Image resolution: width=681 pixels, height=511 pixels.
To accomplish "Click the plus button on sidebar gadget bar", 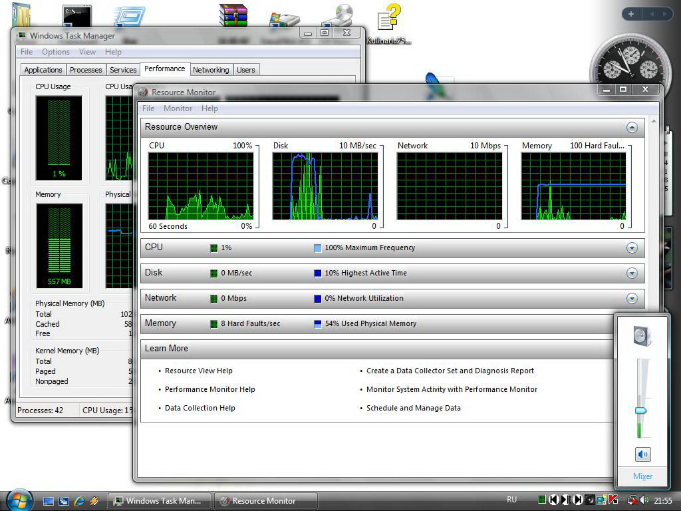I will (631, 14).
